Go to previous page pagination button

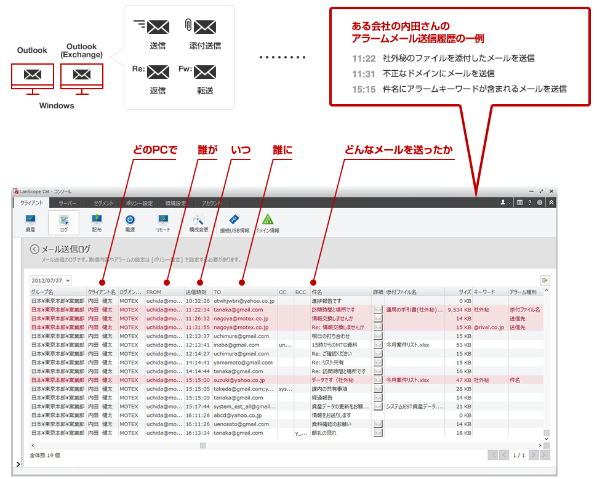click(504, 454)
